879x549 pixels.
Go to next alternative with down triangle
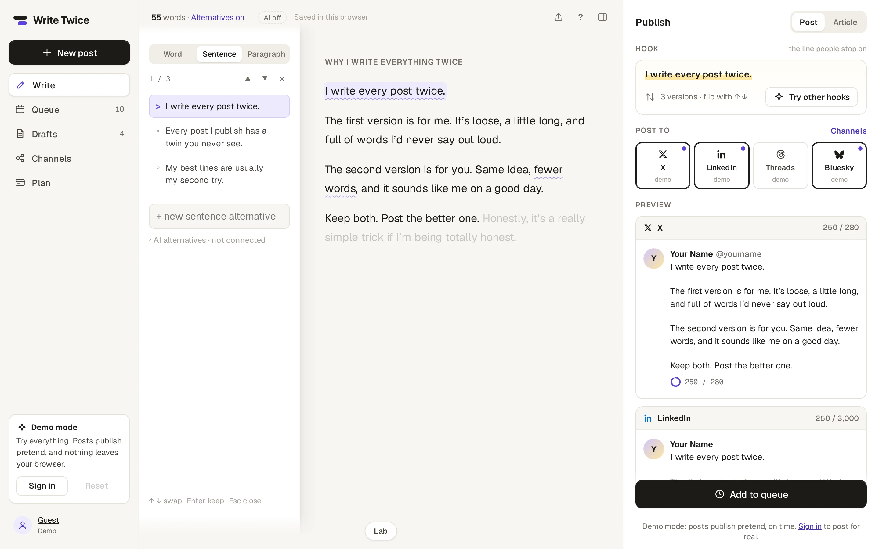click(x=265, y=78)
